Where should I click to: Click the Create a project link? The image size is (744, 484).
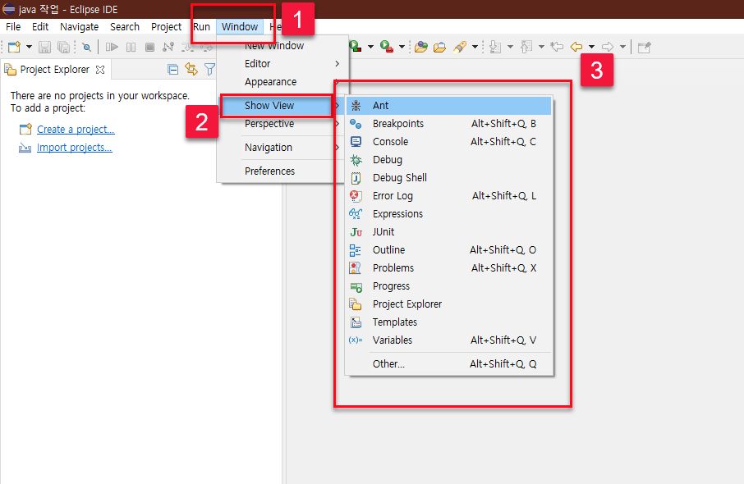[76, 130]
